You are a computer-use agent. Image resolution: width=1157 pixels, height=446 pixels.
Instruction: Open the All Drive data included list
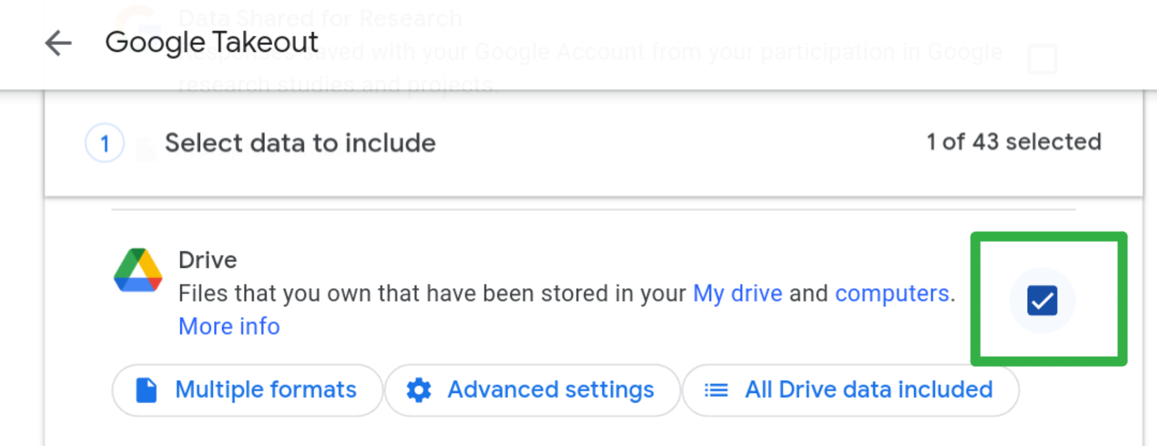tap(851, 390)
